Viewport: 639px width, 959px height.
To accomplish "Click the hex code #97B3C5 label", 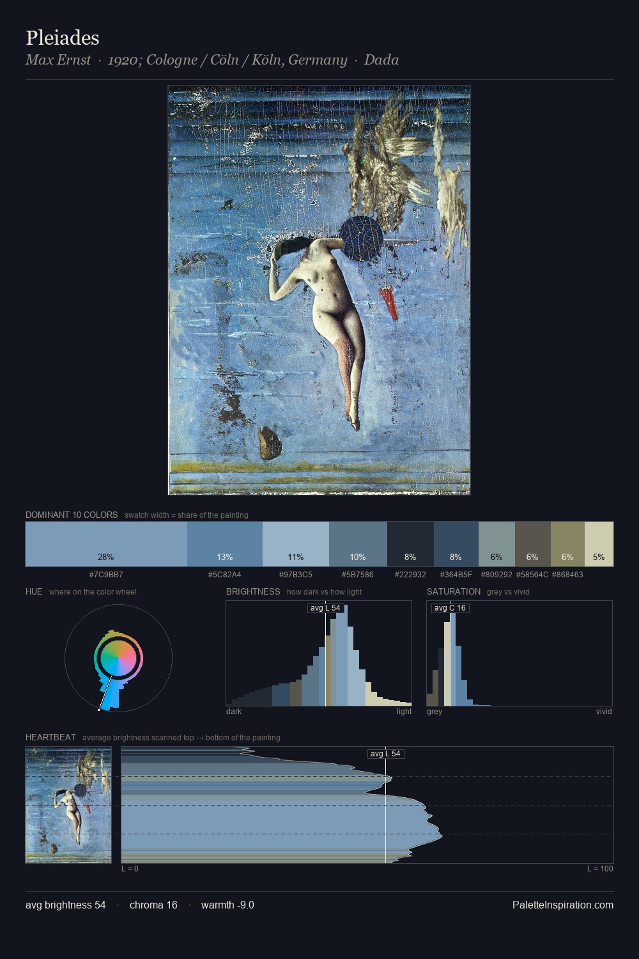I will point(296,575).
